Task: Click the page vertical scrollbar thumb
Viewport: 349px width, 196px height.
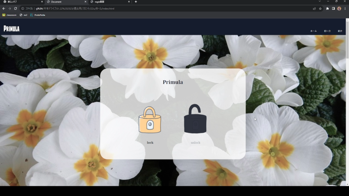Action: [x=347, y=40]
